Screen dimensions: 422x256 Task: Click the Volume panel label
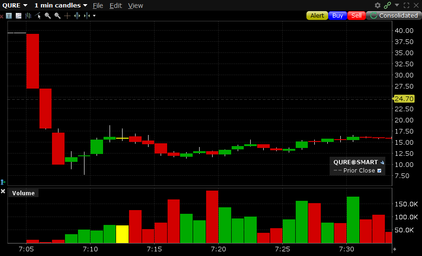pos(23,193)
